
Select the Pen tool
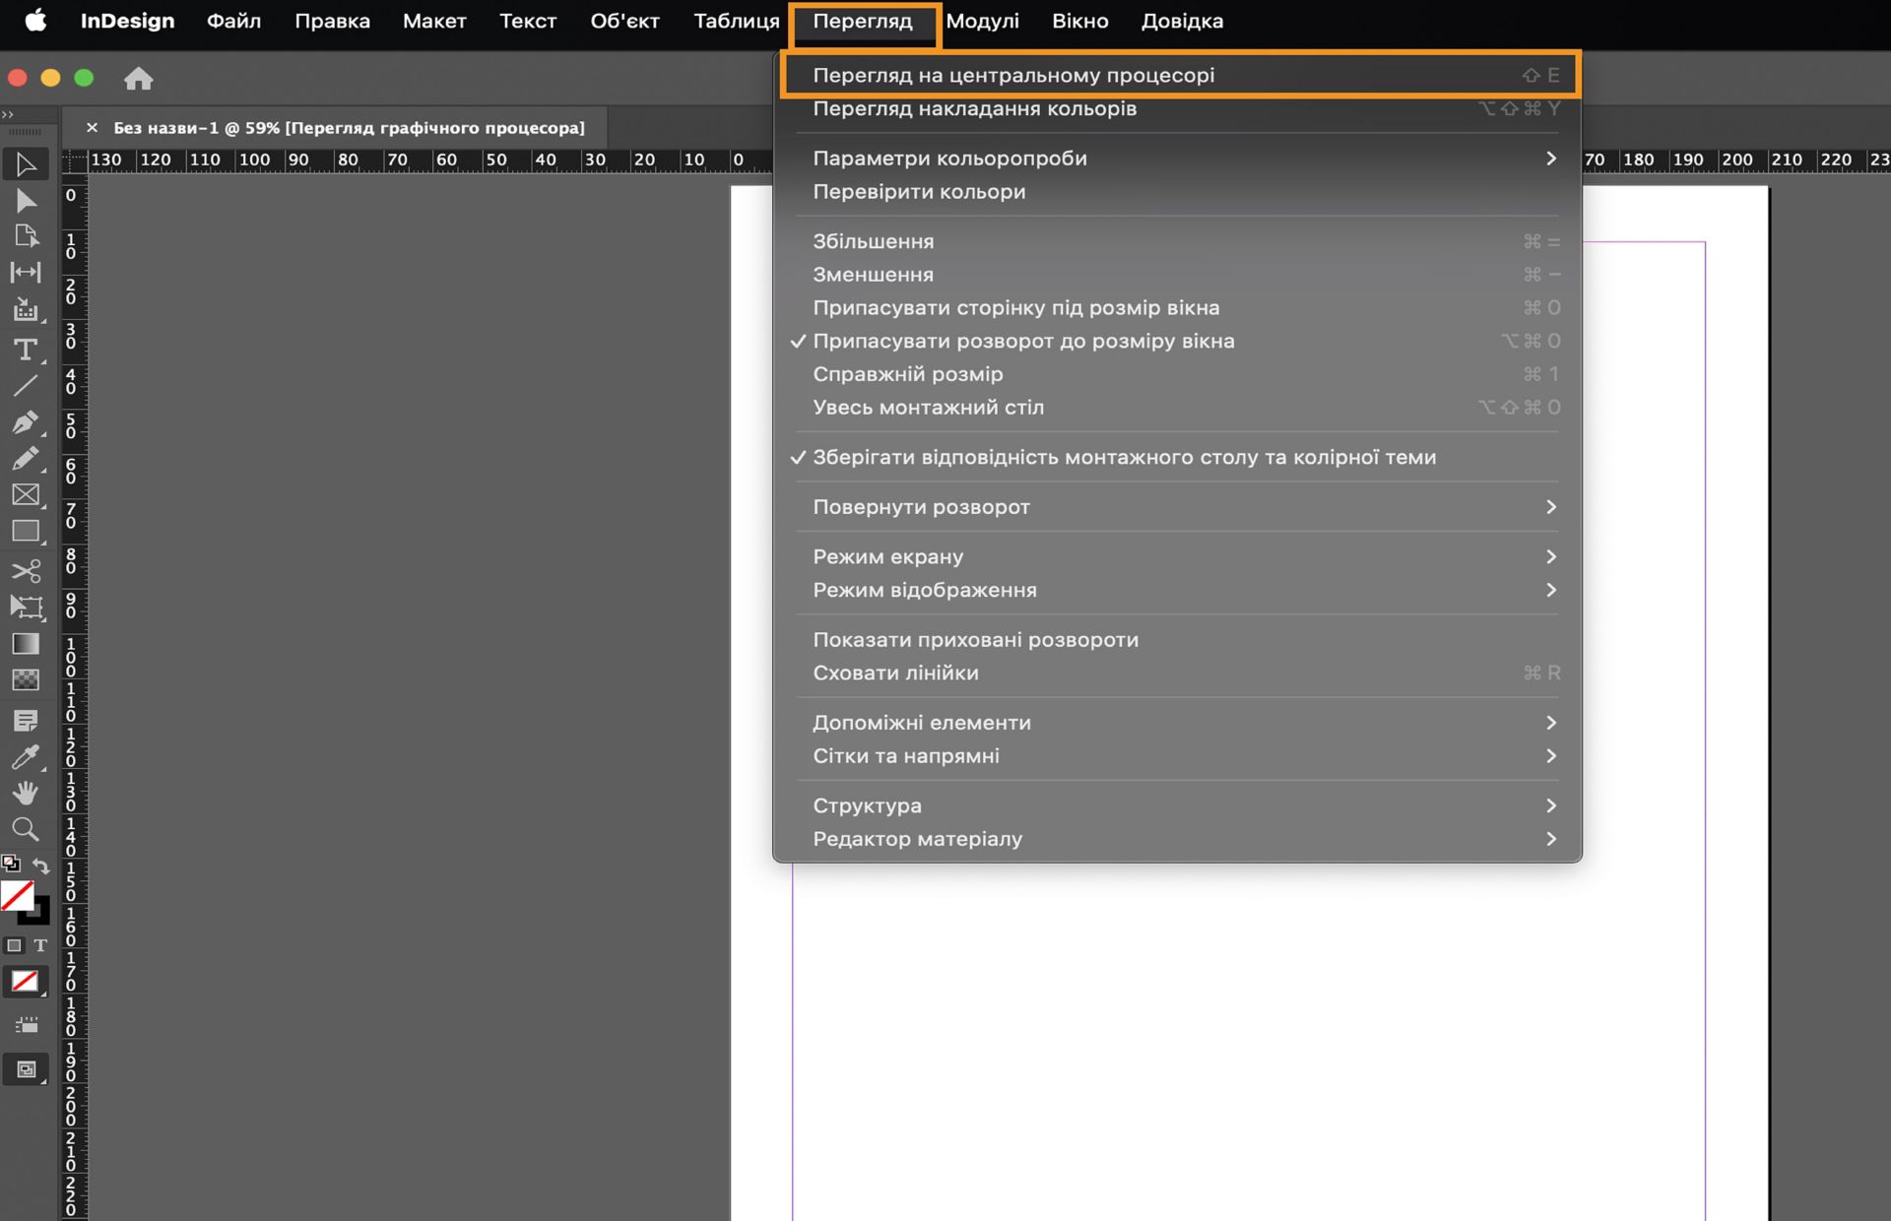pos(26,422)
